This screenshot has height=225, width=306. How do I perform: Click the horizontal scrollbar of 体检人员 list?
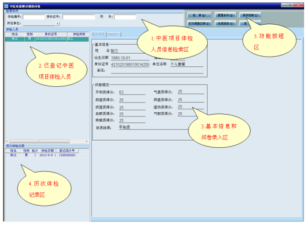point(40,141)
